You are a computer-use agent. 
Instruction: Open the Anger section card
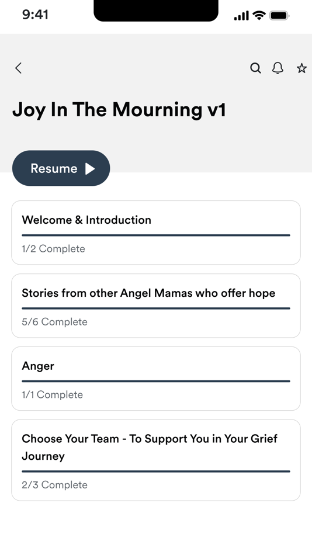pyautogui.click(x=156, y=379)
